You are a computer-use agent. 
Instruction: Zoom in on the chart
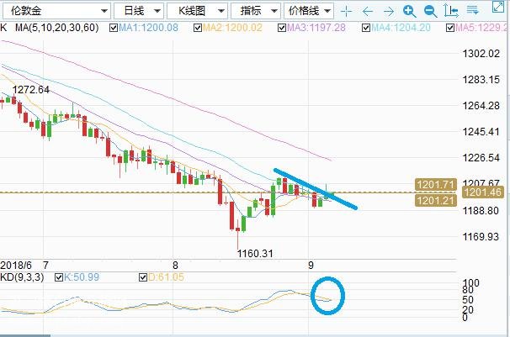[x=408, y=12]
